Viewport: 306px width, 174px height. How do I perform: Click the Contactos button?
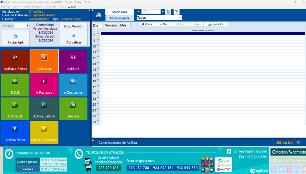click(x=216, y=24)
